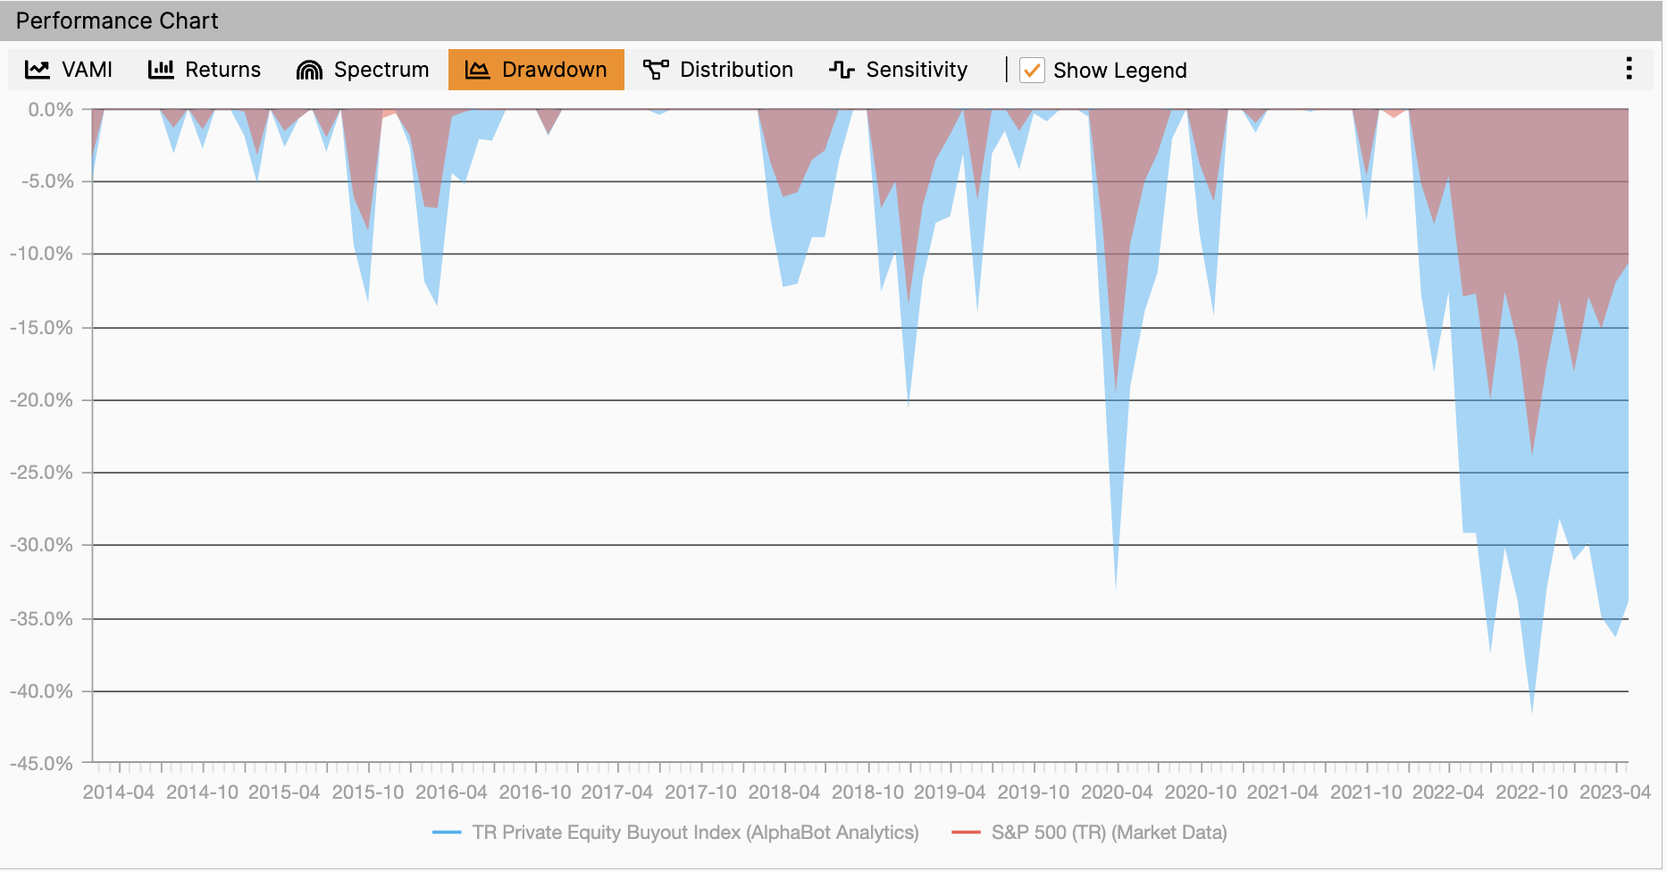Click the Performance Chart panel title
Image resolution: width=1667 pixels, height=872 pixels.
click(117, 21)
